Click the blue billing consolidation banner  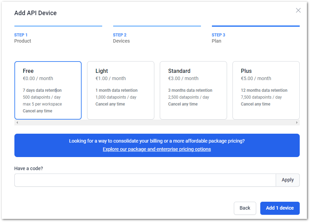pyautogui.click(x=157, y=145)
